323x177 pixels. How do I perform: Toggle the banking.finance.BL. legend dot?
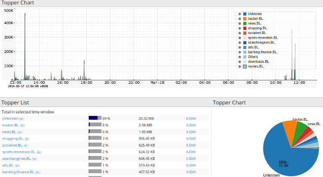click(239, 52)
